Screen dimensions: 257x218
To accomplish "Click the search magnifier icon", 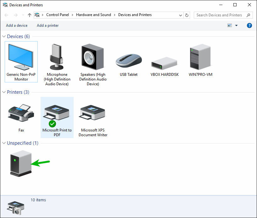I will 248,15.
